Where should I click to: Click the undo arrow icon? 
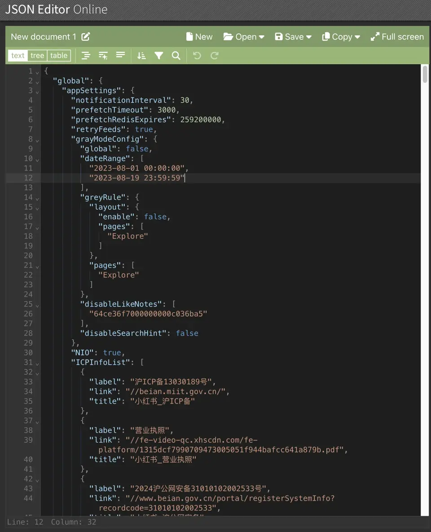[x=197, y=56]
